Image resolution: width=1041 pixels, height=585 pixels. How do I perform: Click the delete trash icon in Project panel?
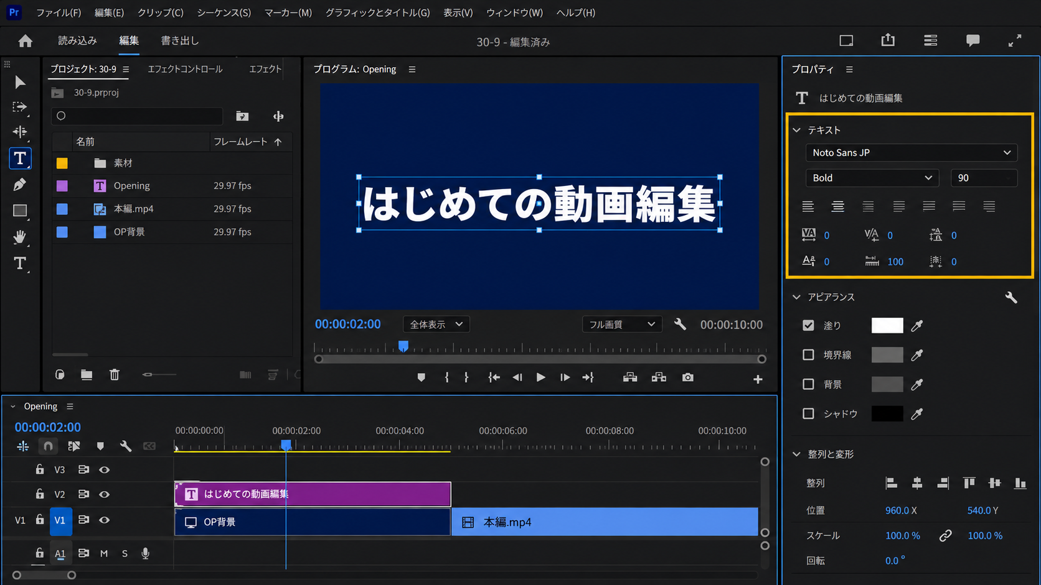(115, 374)
